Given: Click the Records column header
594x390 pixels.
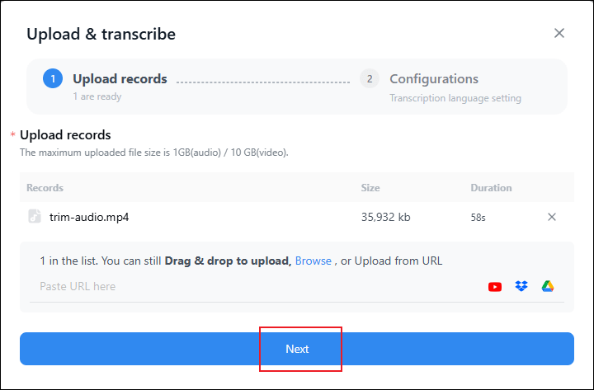Looking at the screenshot, I should pos(45,188).
